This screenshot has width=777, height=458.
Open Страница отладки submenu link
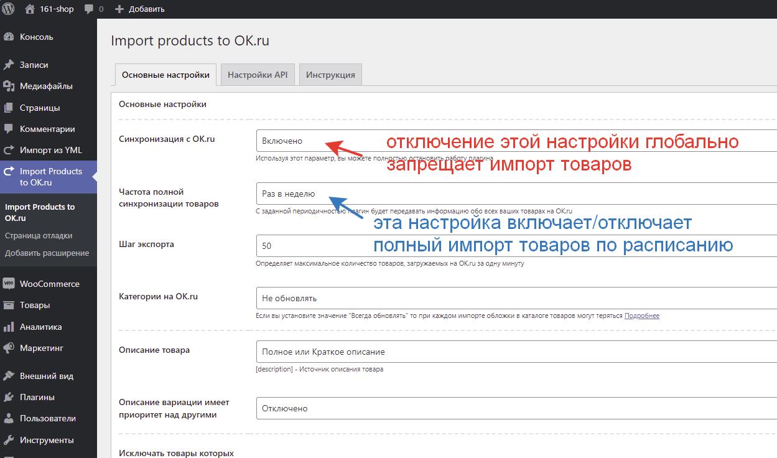coord(39,235)
